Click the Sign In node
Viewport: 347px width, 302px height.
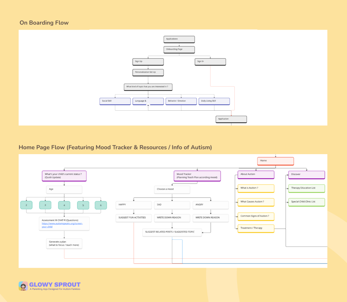point(210,62)
